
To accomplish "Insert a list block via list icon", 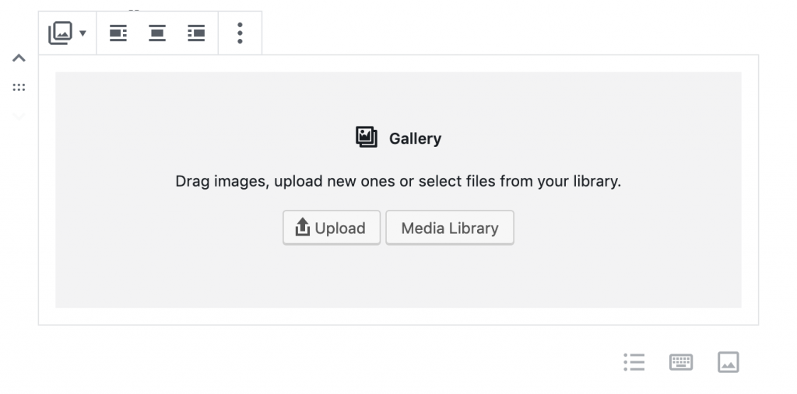I will point(634,362).
